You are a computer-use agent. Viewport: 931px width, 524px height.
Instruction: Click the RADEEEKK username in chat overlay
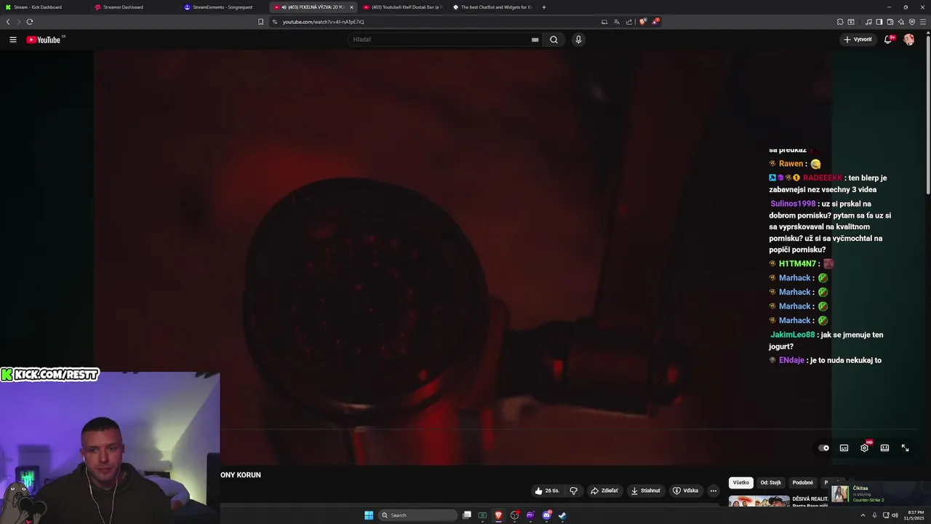(823, 178)
